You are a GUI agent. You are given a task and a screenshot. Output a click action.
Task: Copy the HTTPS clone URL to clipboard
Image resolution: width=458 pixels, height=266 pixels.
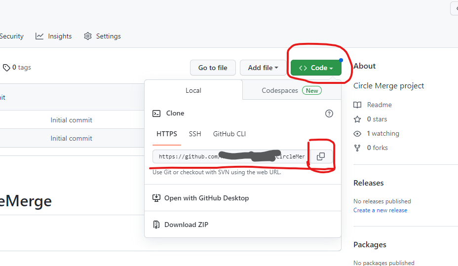(x=321, y=156)
